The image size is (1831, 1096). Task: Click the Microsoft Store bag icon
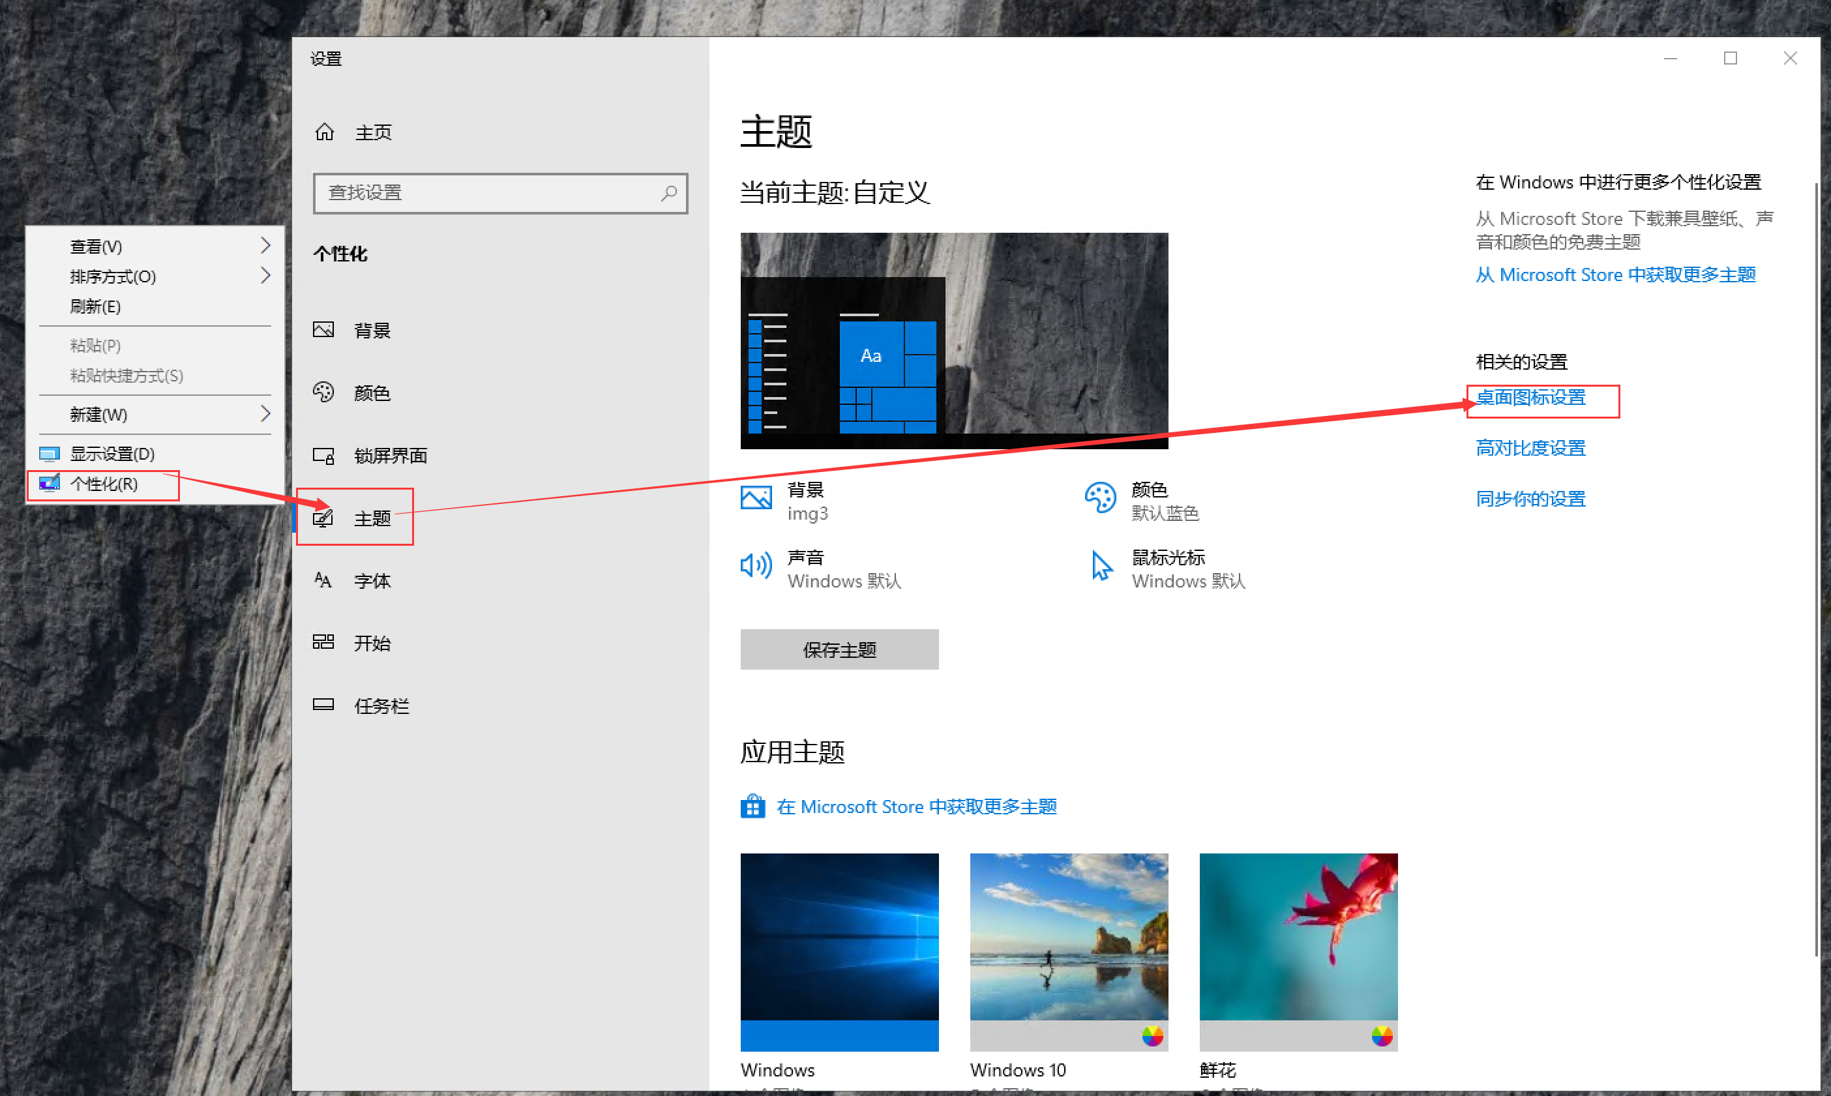[x=752, y=806]
